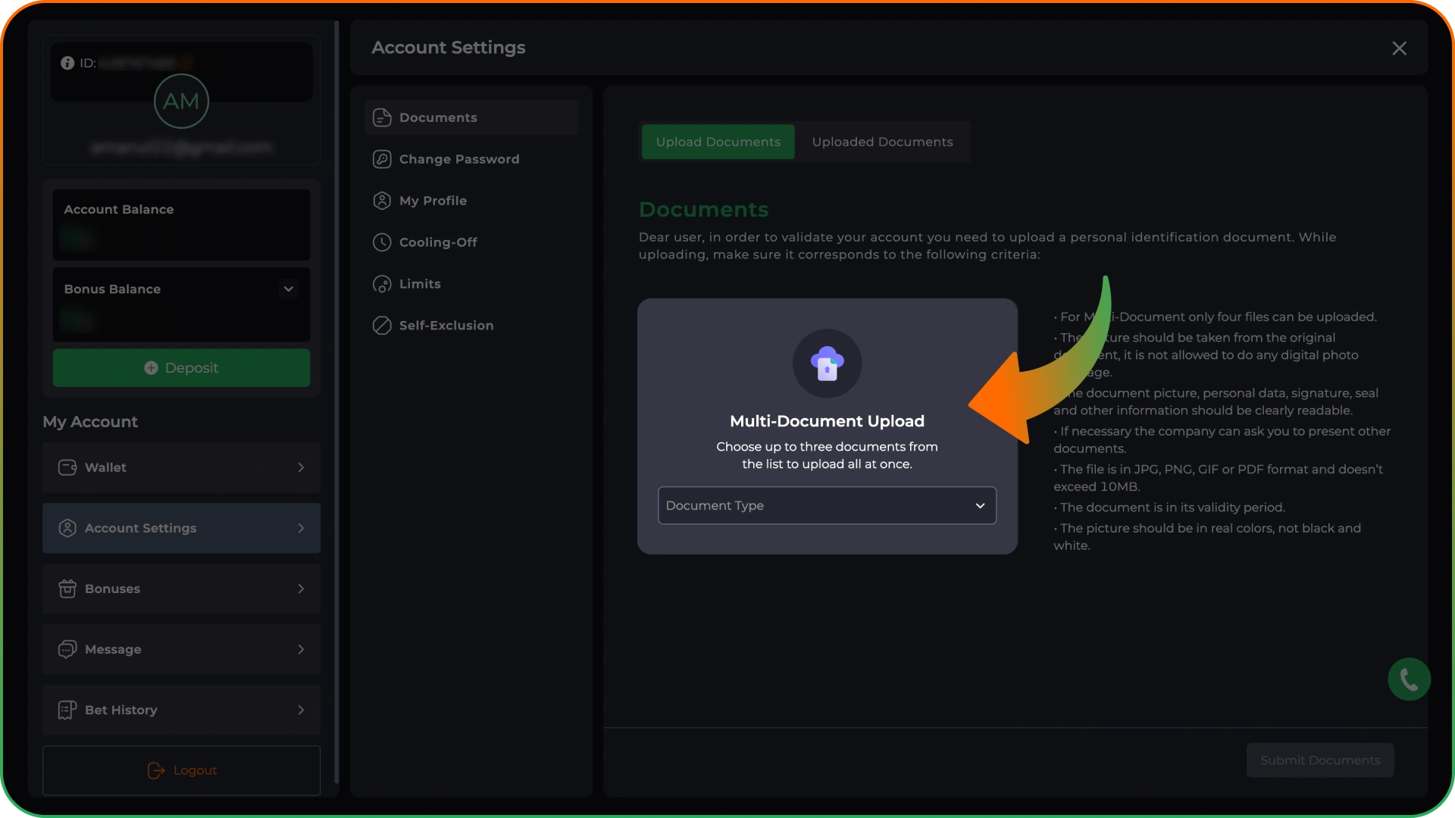Click the Logout button
Viewport: 1455px width, 818px height.
[181, 770]
